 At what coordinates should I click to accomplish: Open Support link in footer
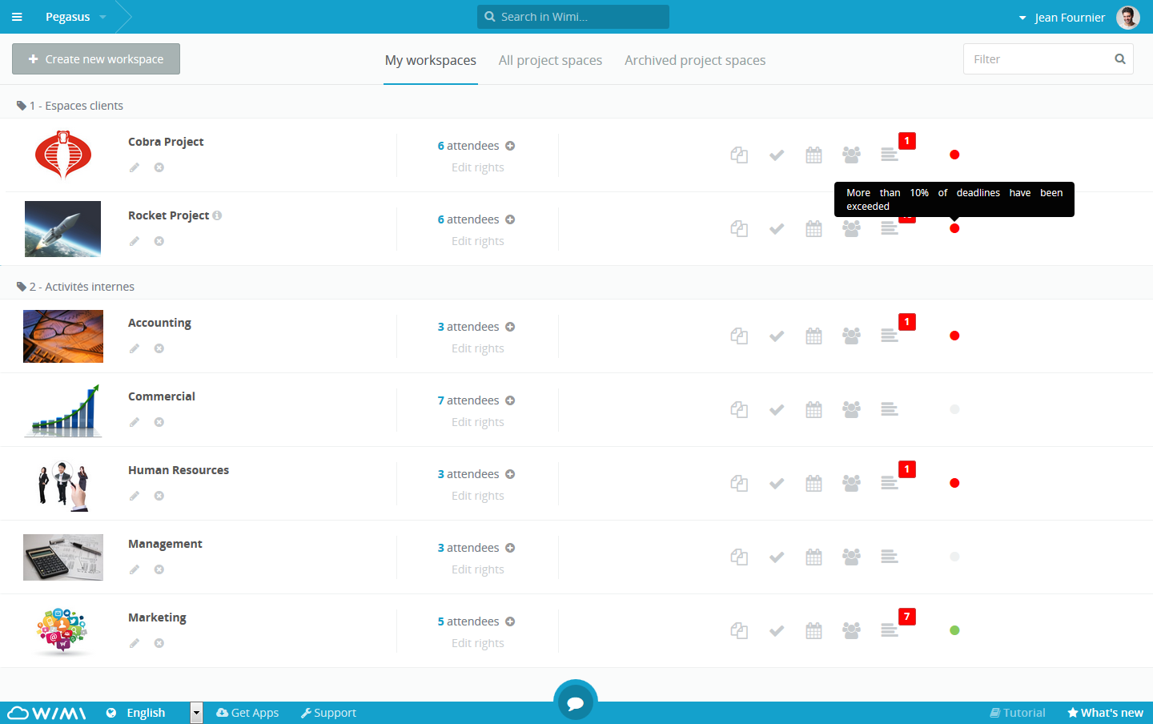click(x=328, y=713)
